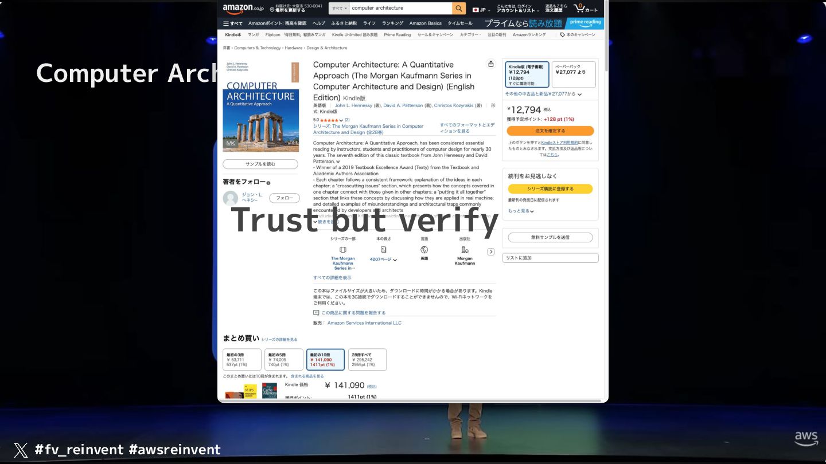The image size is (826, 464).
Task: Click the prime reading banner logo
Action: point(585,23)
